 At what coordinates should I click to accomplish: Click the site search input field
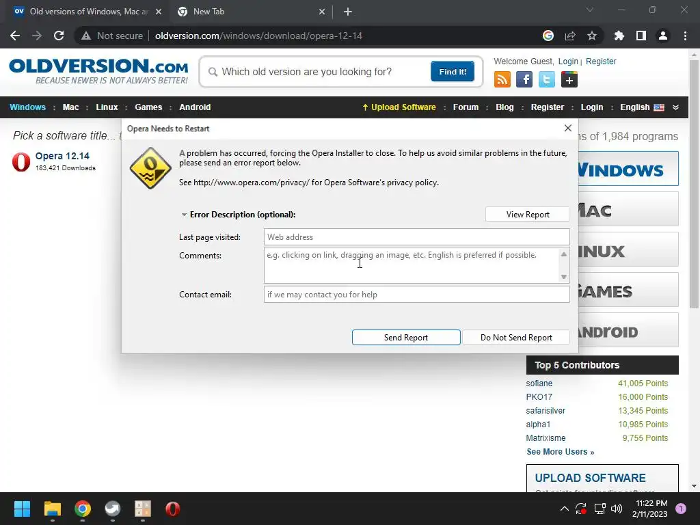[x=317, y=72]
